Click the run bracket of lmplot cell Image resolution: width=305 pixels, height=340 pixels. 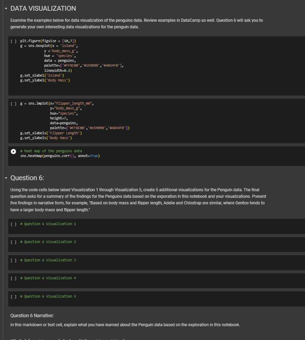(13, 104)
